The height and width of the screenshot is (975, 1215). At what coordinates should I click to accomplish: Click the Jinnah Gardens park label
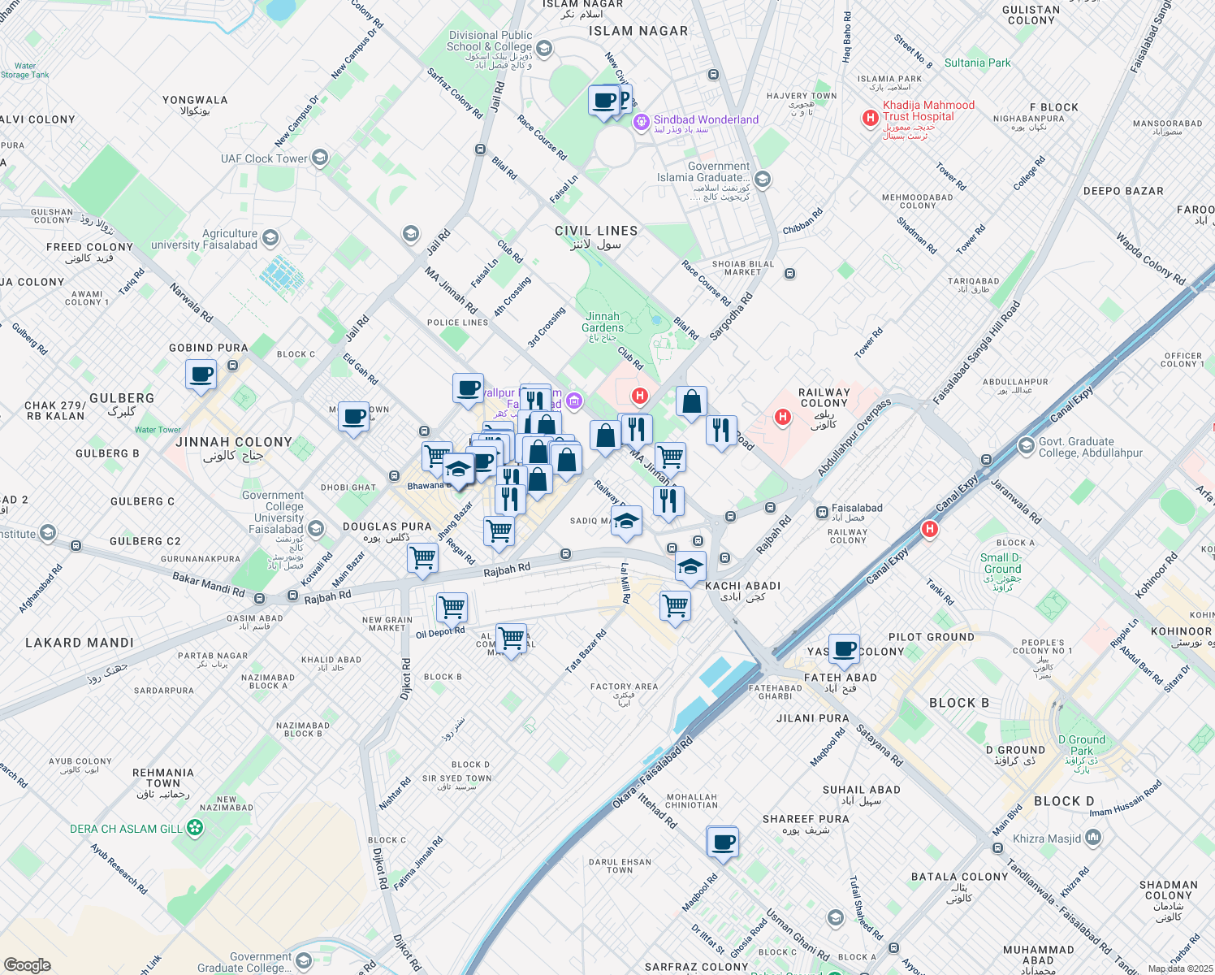click(x=603, y=323)
